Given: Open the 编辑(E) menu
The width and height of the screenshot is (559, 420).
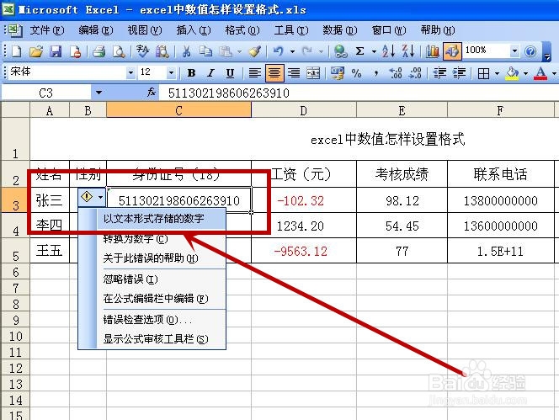Looking at the screenshot, I should coord(95,30).
